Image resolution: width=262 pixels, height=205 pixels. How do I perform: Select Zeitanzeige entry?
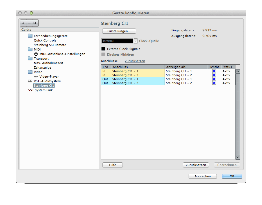coord(42,67)
